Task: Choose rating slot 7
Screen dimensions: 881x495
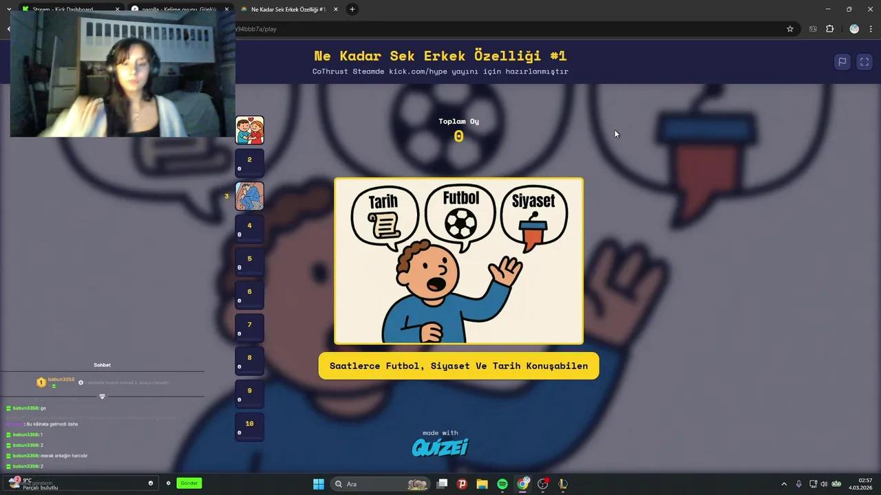Action: point(250,328)
